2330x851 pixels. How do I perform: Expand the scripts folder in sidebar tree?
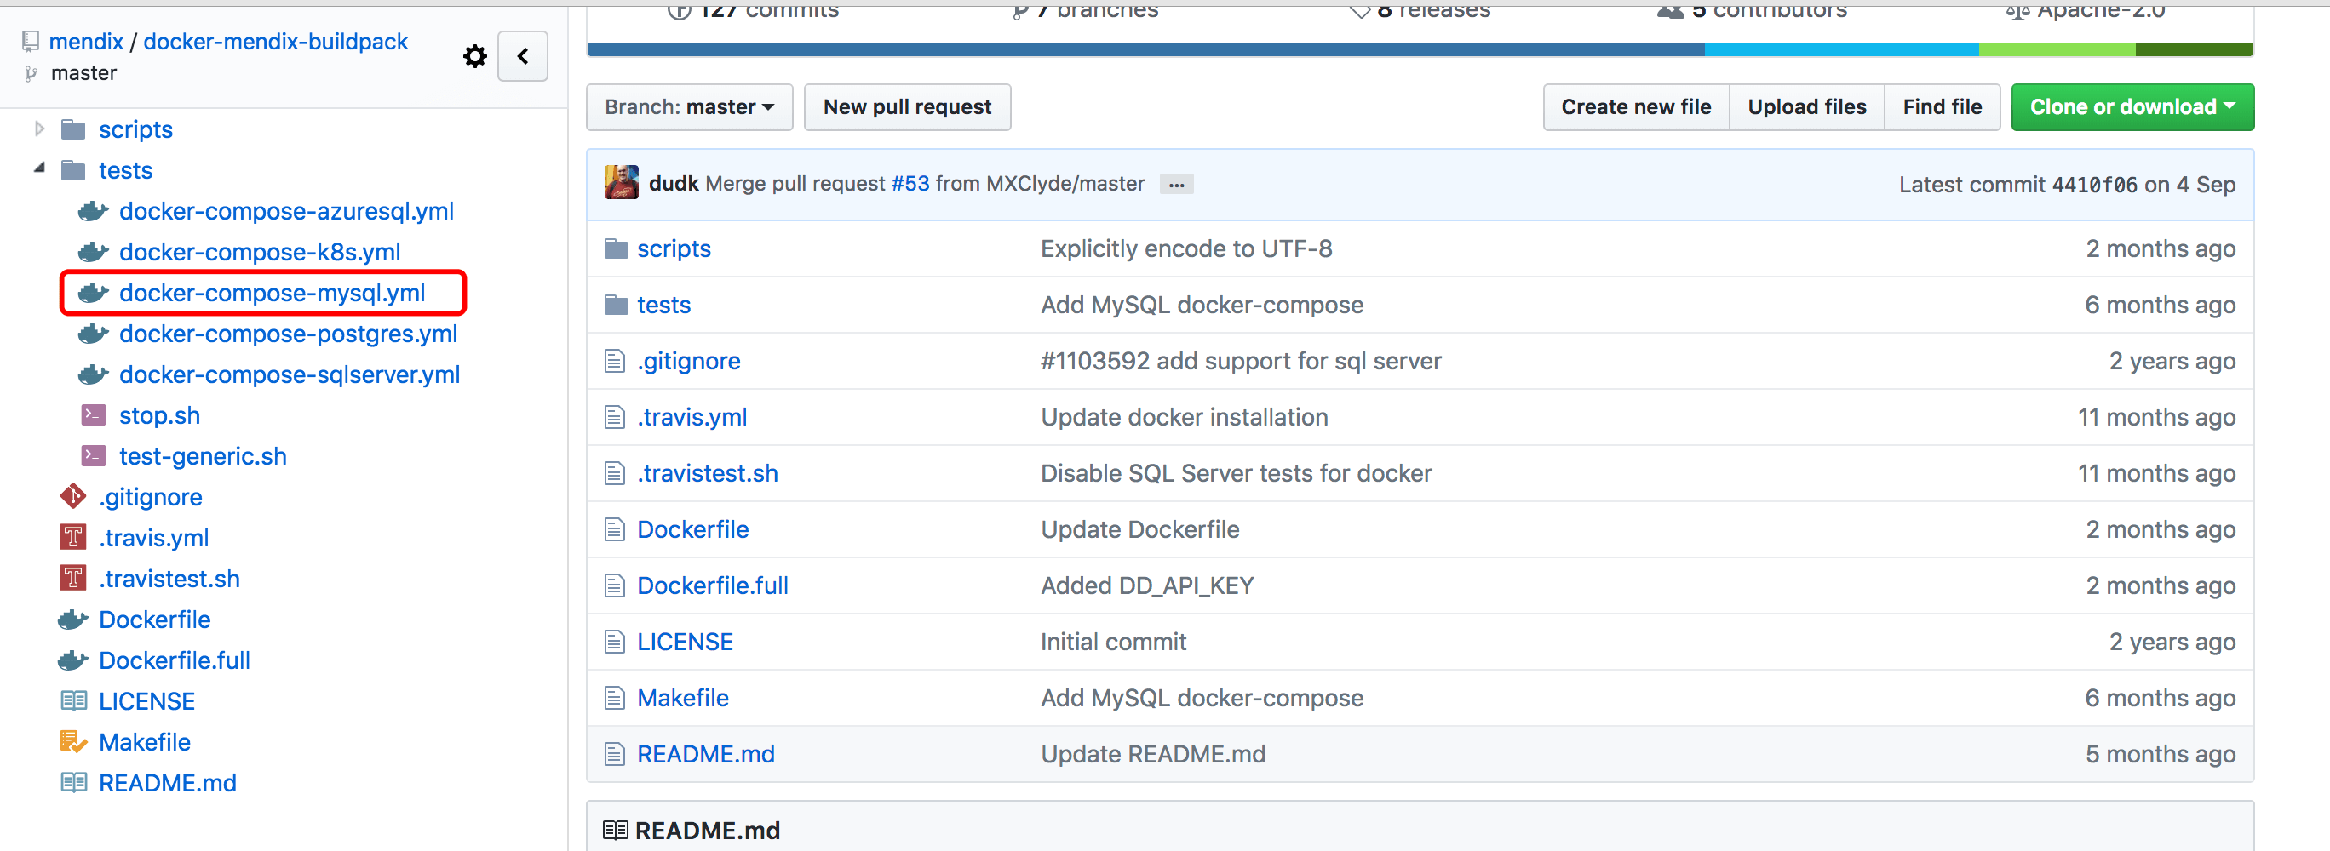click(x=39, y=129)
